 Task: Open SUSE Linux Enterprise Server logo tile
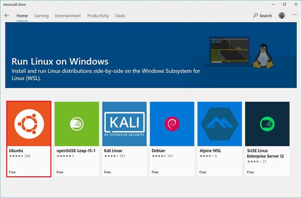(267, 124)
